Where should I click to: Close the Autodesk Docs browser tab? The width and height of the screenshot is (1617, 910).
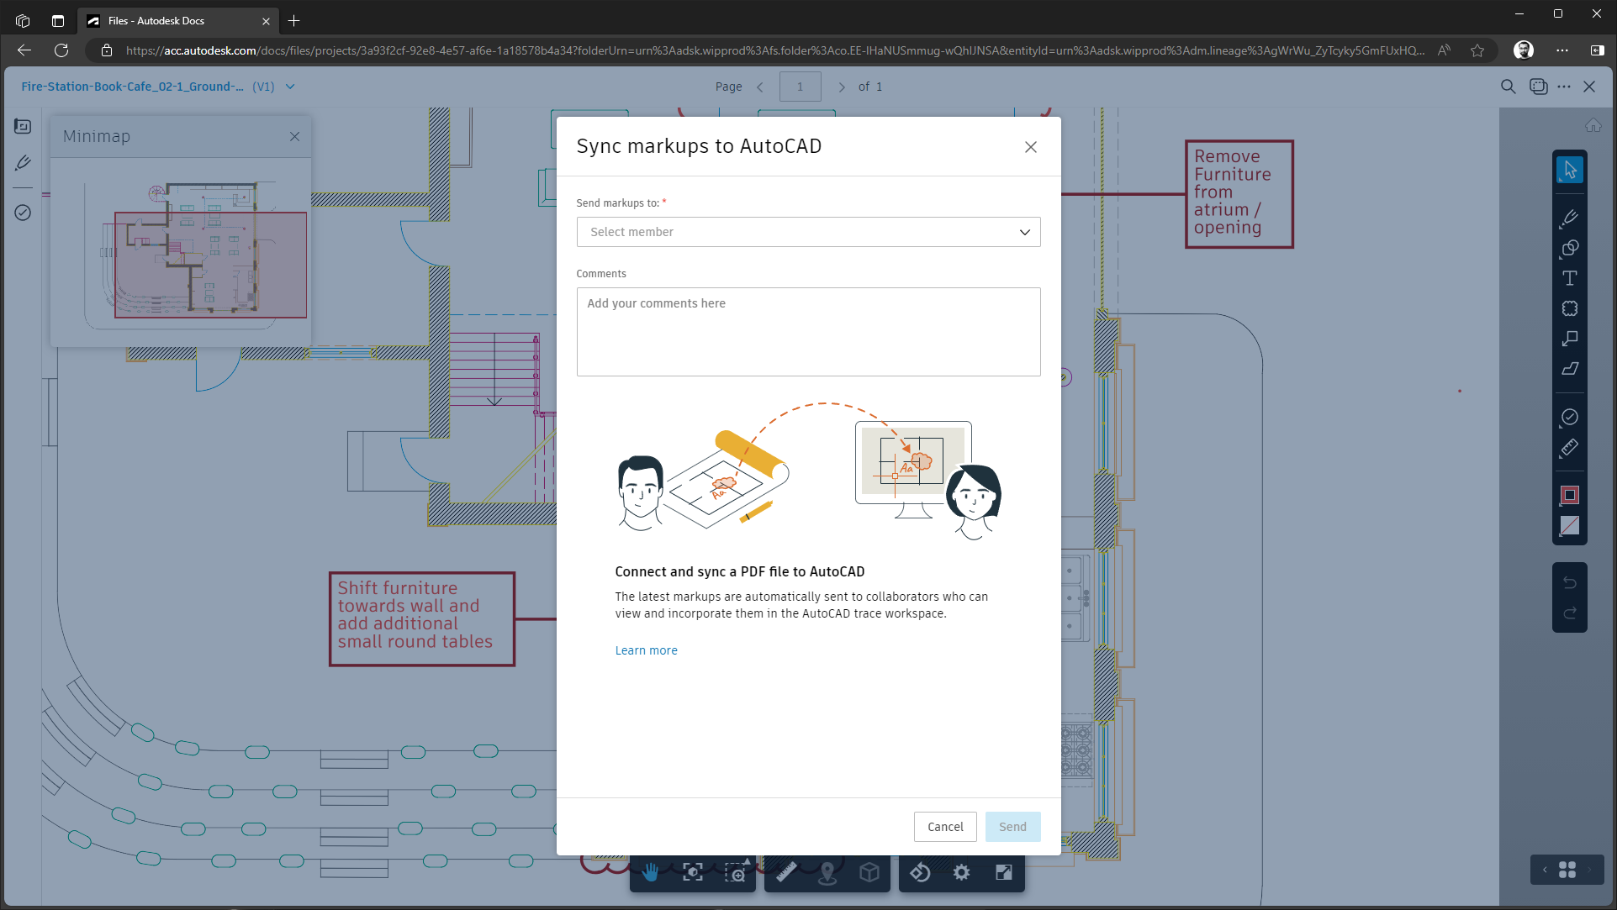pyautogui.click(x=266, y=21)
